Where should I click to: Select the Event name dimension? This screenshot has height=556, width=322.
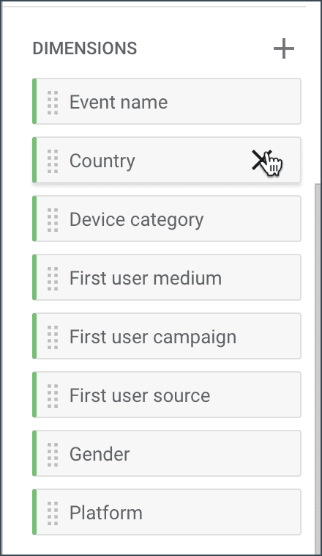coord(167,101)
